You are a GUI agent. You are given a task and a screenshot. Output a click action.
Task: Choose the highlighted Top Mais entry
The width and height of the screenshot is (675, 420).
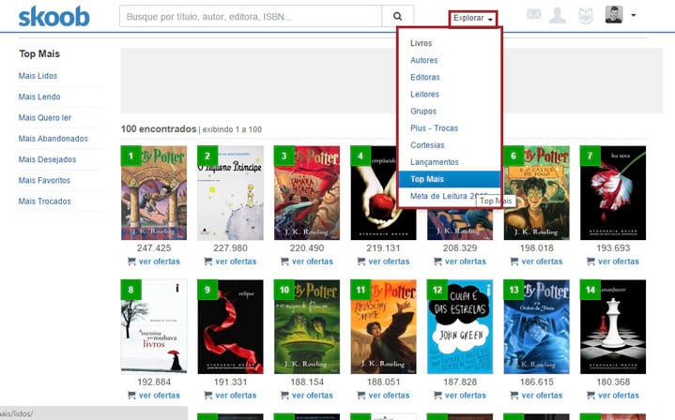click(450, 179)
